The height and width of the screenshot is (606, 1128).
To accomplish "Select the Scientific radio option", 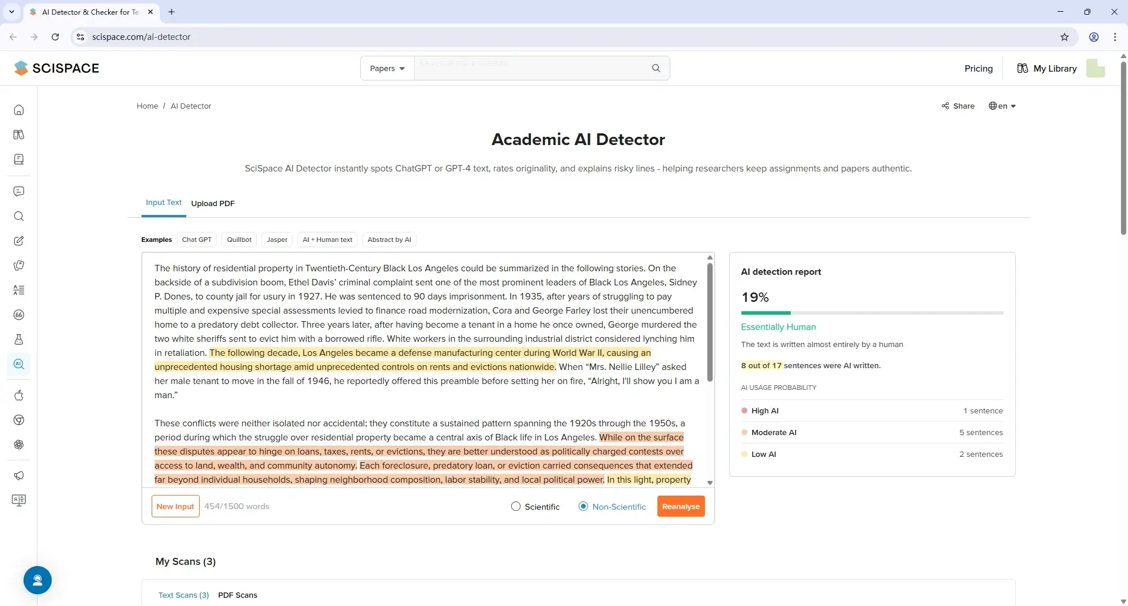I will [x=516, y=506].
